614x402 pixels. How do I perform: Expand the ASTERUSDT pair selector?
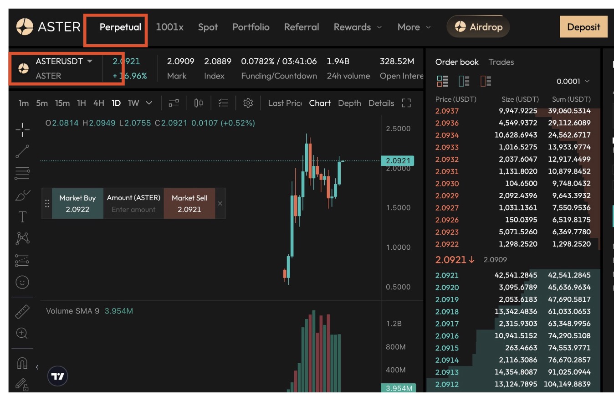[89, 61]
